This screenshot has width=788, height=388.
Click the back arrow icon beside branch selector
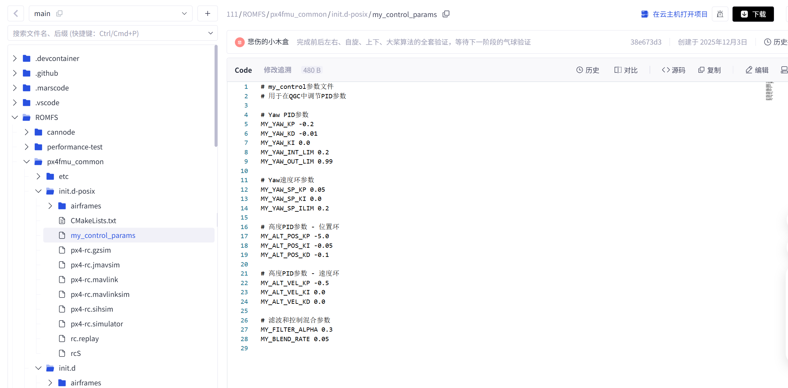coord(16,13)
